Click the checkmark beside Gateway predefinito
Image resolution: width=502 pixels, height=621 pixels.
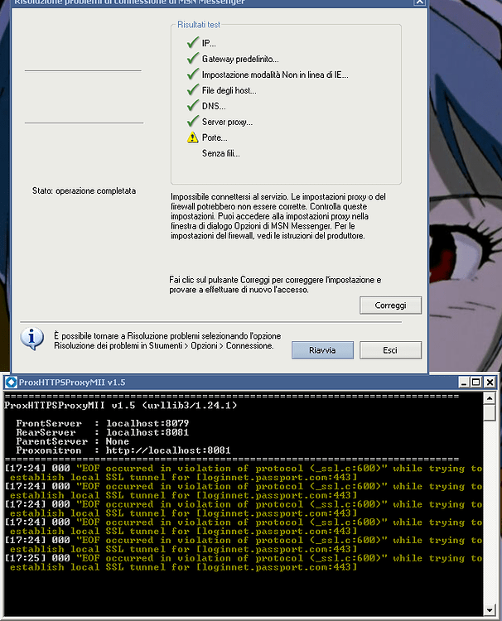pyautogui.click(x=192, y=58)
